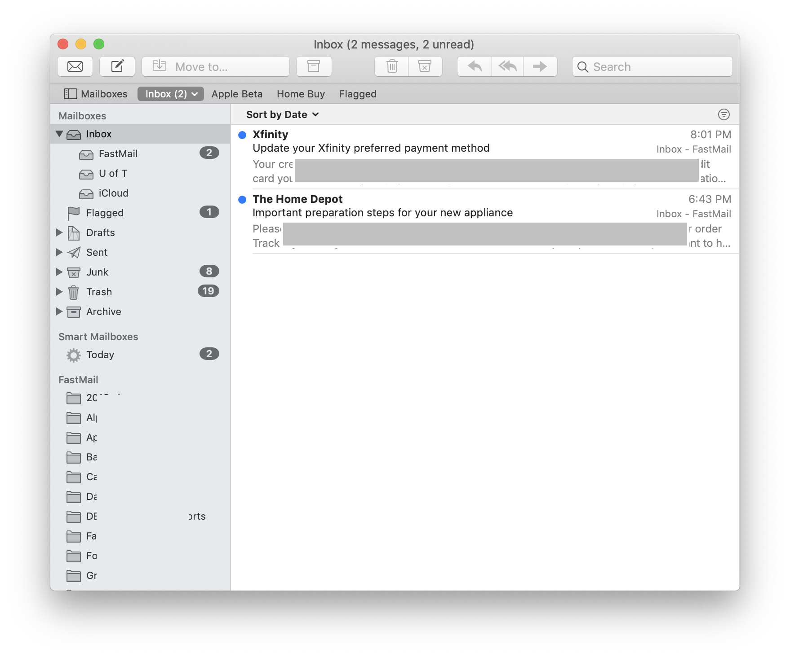Click the Get New Mail envelope icon
This screenshot has width=790, height=657.
point(75,66)
